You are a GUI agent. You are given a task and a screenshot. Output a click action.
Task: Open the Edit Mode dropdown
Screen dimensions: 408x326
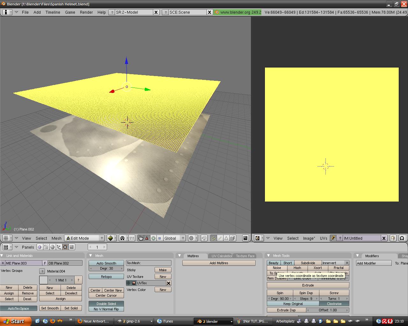pos(84,238)
